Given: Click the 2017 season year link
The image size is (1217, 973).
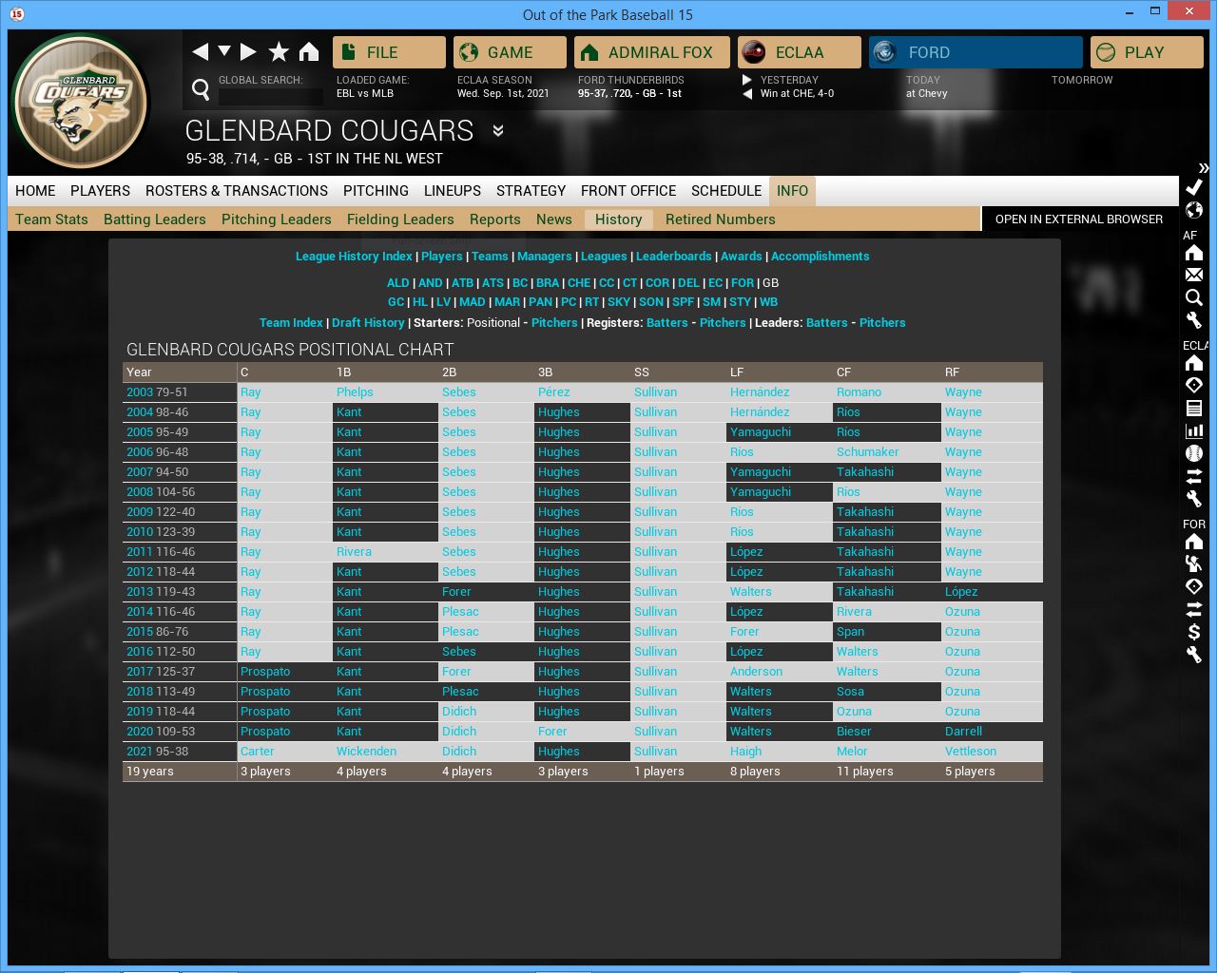Looking at the screenshot, I should coord(140,672).
